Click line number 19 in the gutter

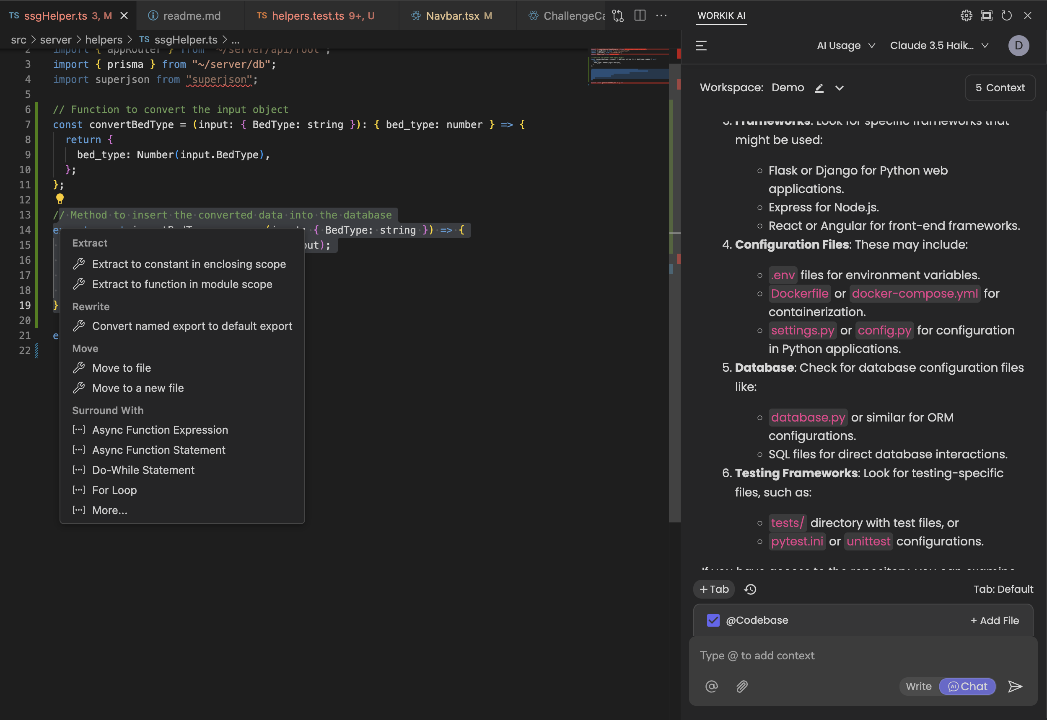coord(25,306)
